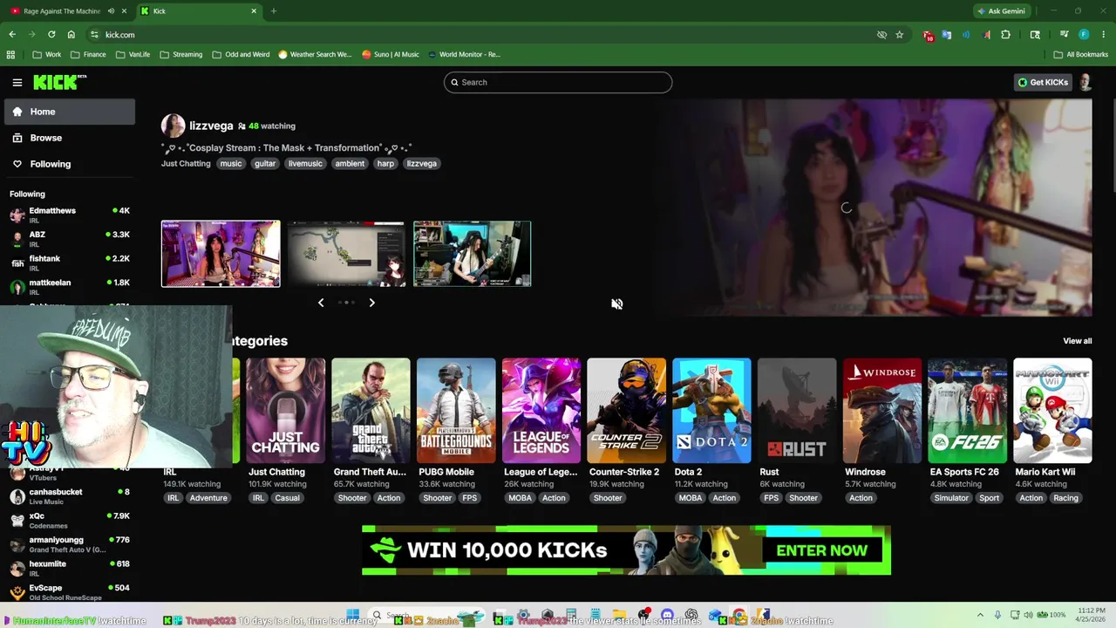Open hexumlite channel in Following list
Image resolution: width=1116 pixels, height=628 pixels.
click(x=70, y=568)
